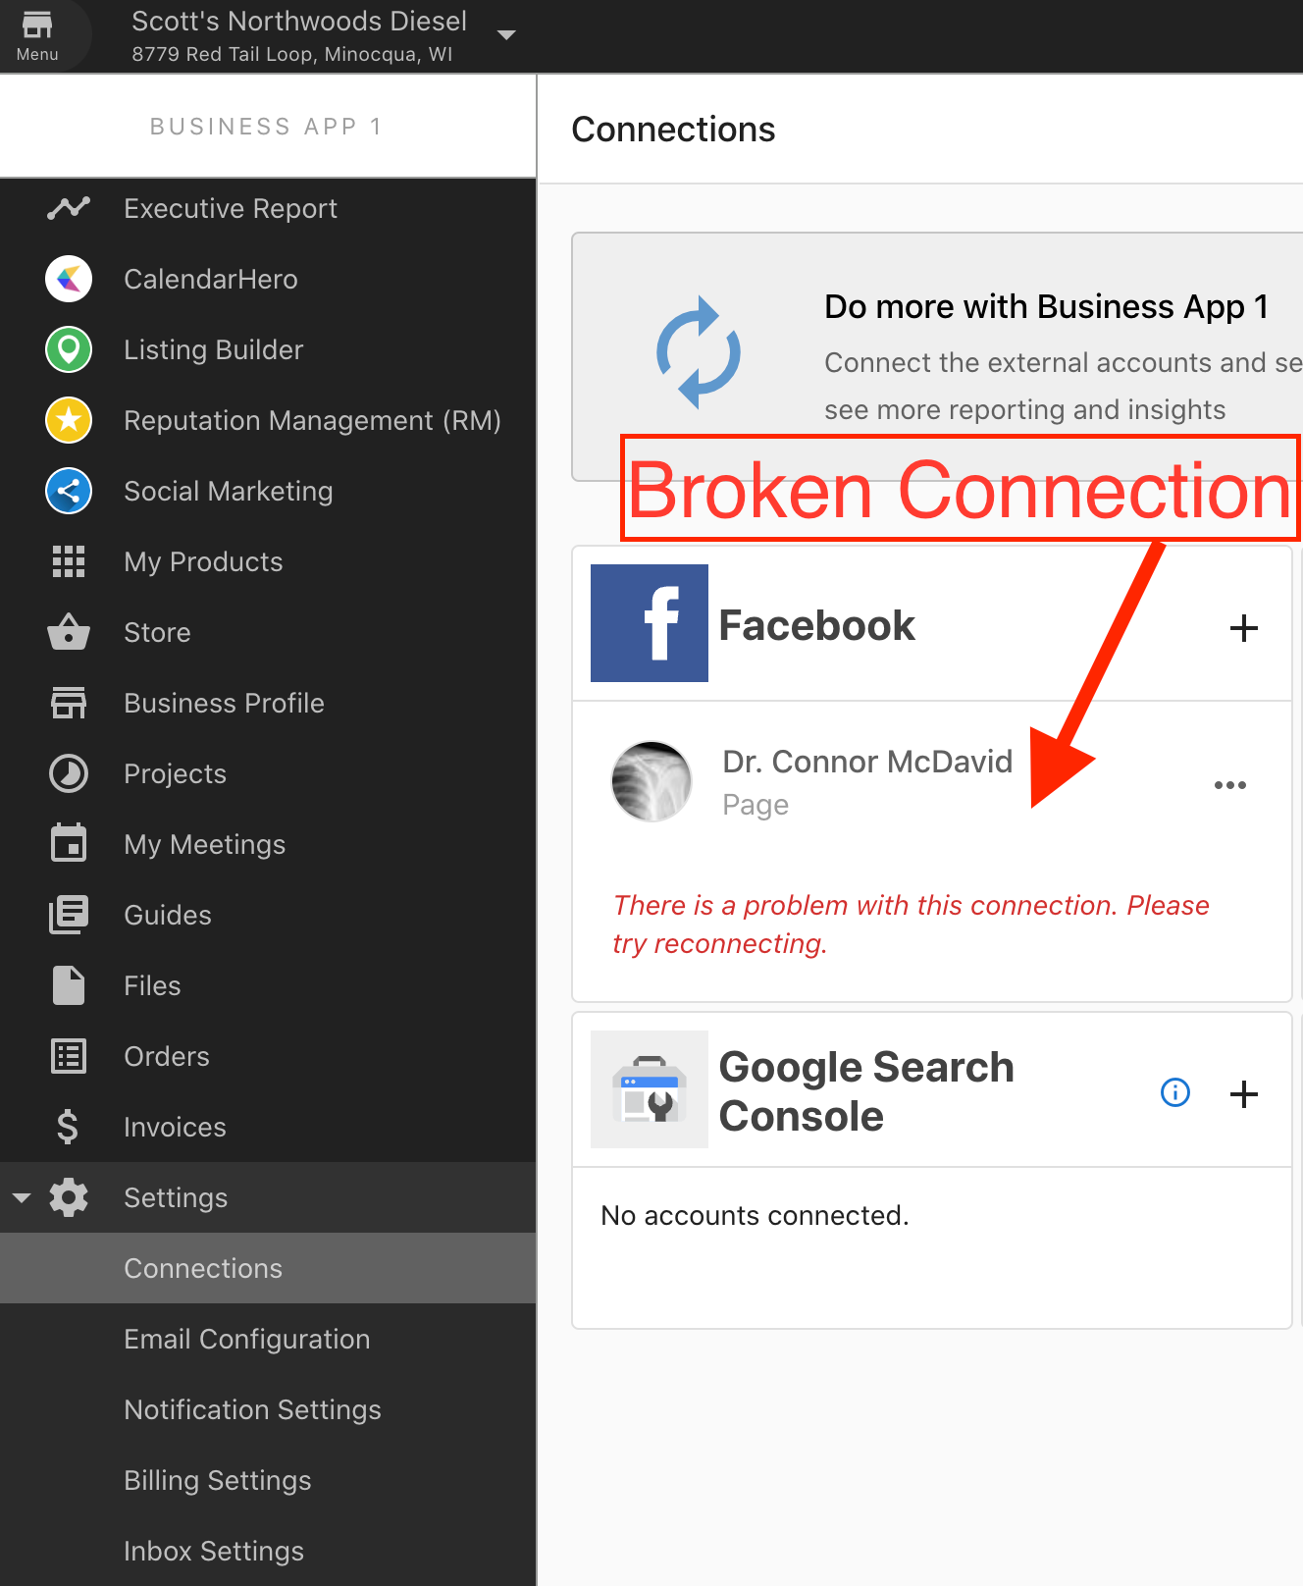This screenshot has height=1586, width=1303.
Task: Click the refresh sync arrows icon
Action: 698,352
